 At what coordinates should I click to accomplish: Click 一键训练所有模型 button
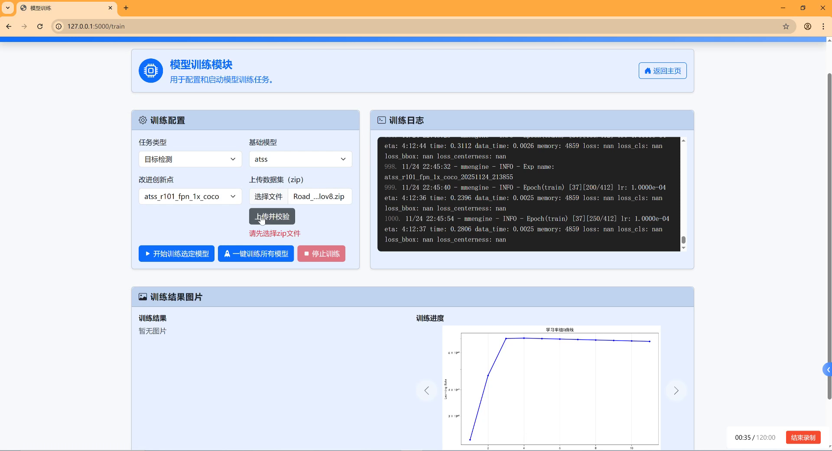coord(256,254)
